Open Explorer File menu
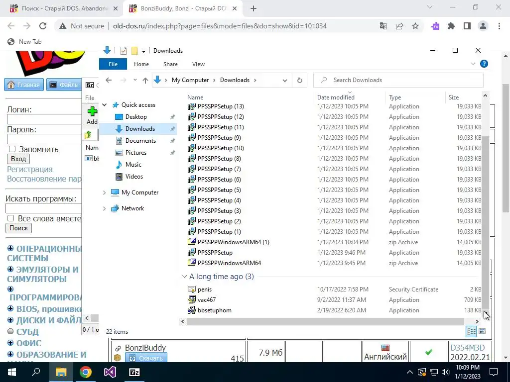Screen dimensions: 510x382 (113, 64)
